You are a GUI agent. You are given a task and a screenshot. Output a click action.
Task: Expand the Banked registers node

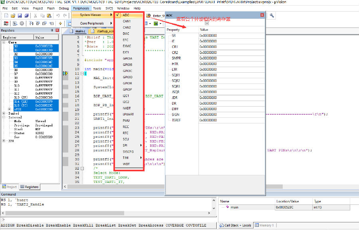[x=4, y=113]
